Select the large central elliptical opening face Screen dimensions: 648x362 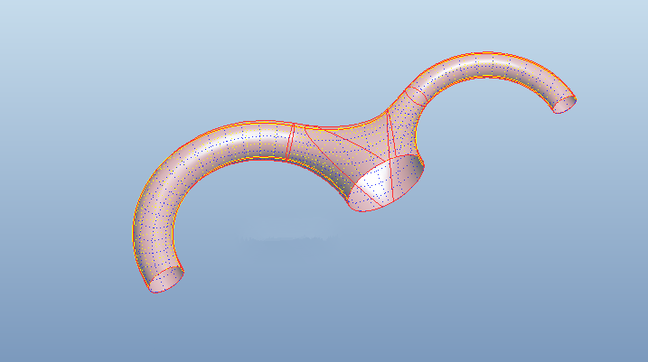pos(387,182)
